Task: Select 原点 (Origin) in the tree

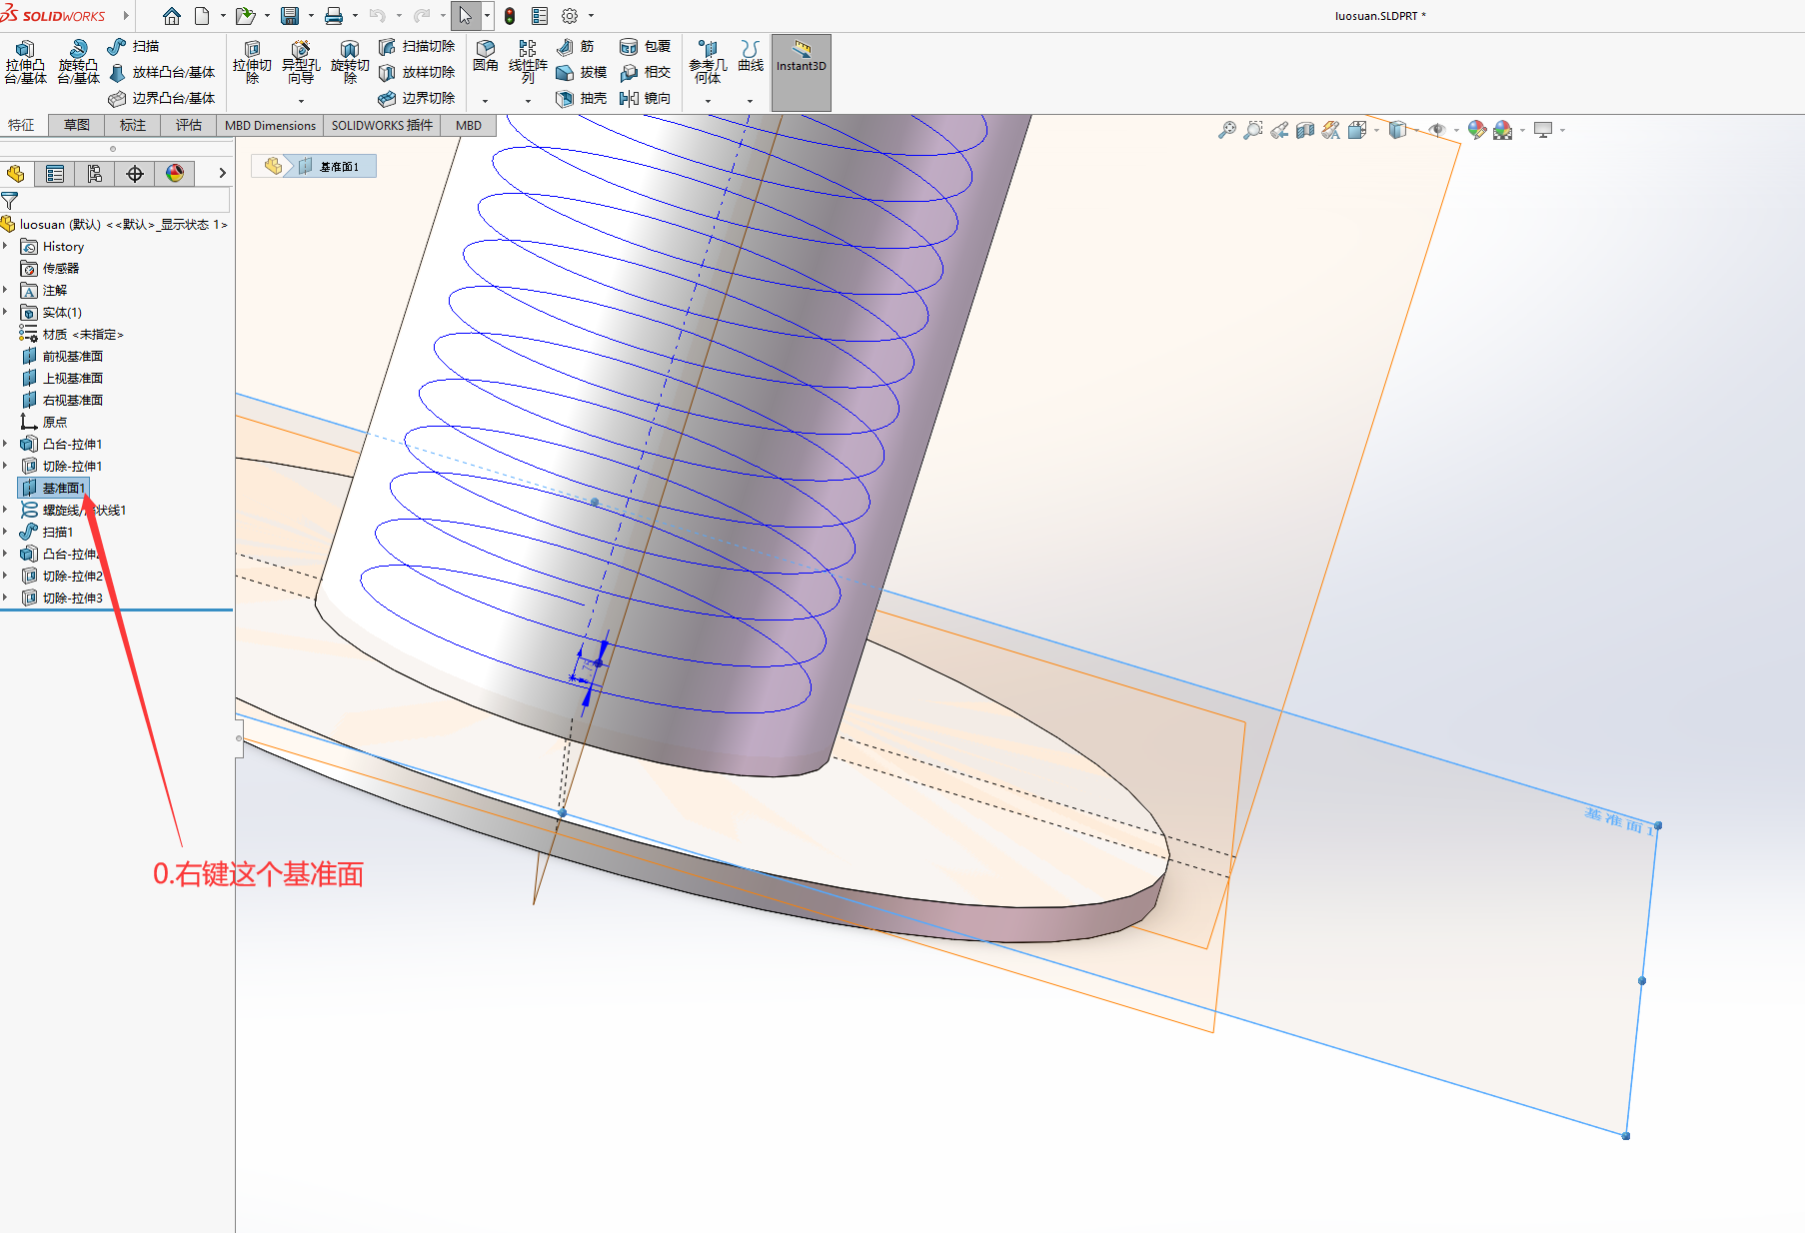Action: click(44, 422)
